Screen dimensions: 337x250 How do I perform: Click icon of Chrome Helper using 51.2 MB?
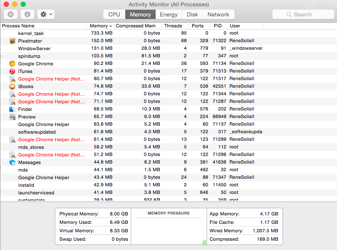12,155
